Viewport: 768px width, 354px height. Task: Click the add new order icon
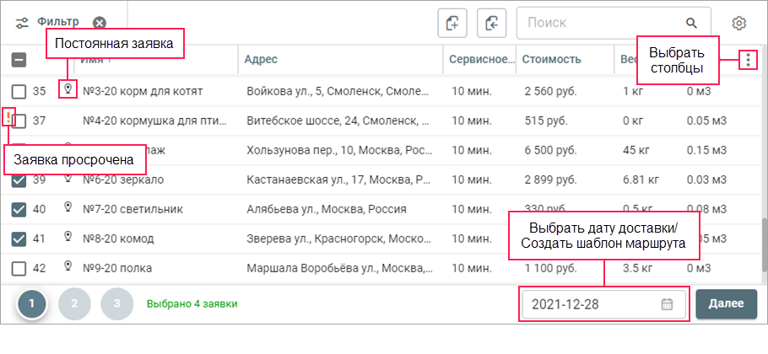[452, 23]
